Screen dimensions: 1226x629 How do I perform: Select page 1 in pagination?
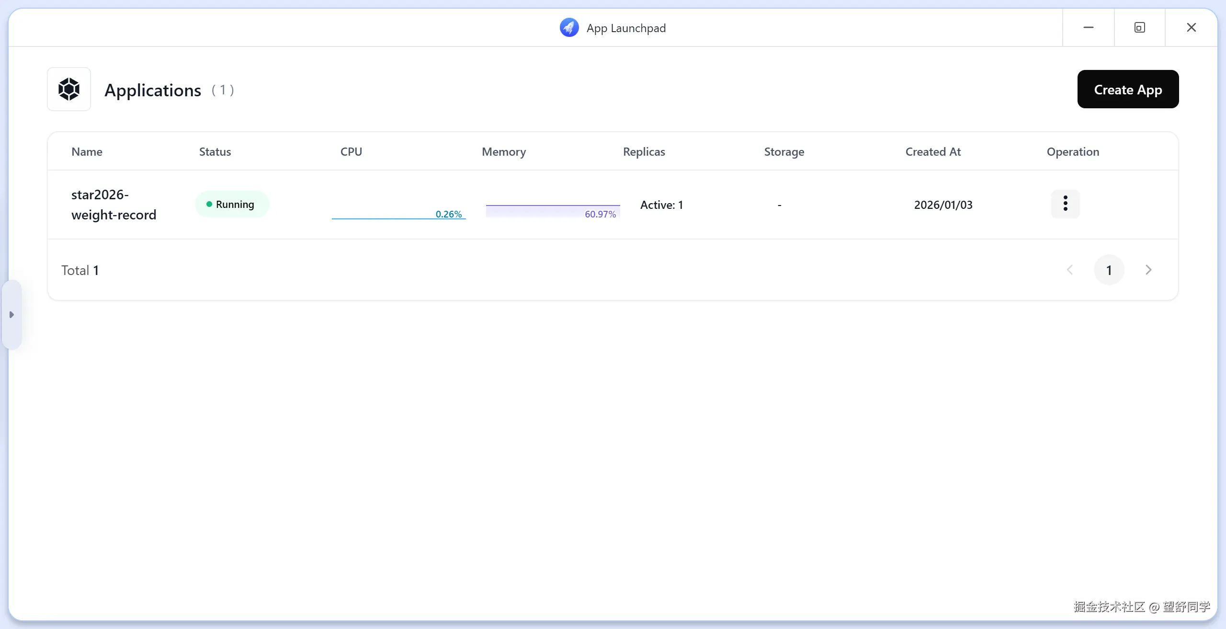pos(1109,270)
